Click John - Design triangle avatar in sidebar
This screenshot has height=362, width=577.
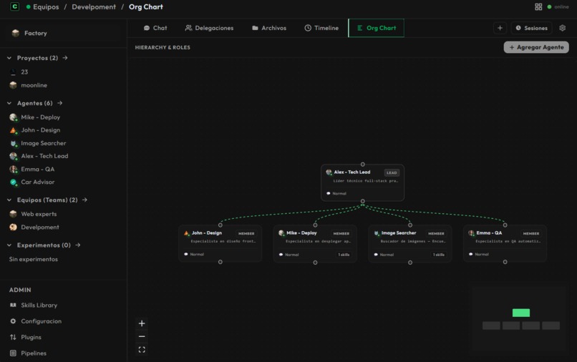tap(14, 130)
